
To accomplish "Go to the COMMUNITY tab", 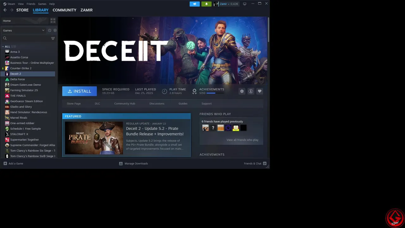I will click(x=65, y=10).
